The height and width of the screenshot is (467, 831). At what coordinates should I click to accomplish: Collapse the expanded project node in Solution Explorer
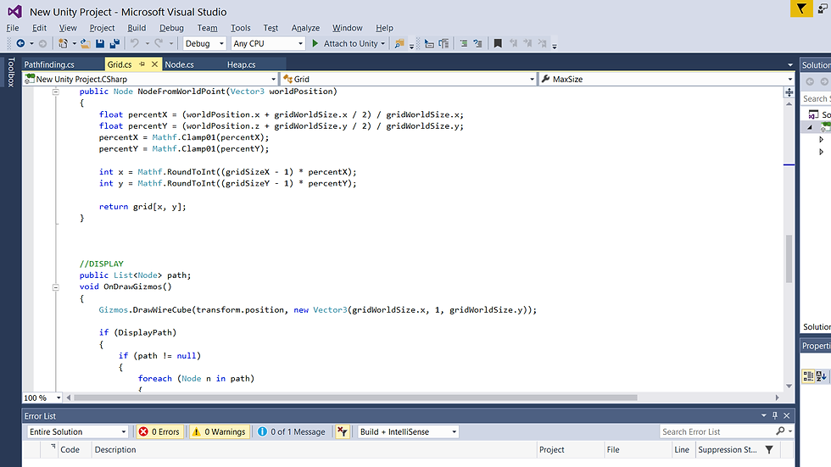click(810, 127)
